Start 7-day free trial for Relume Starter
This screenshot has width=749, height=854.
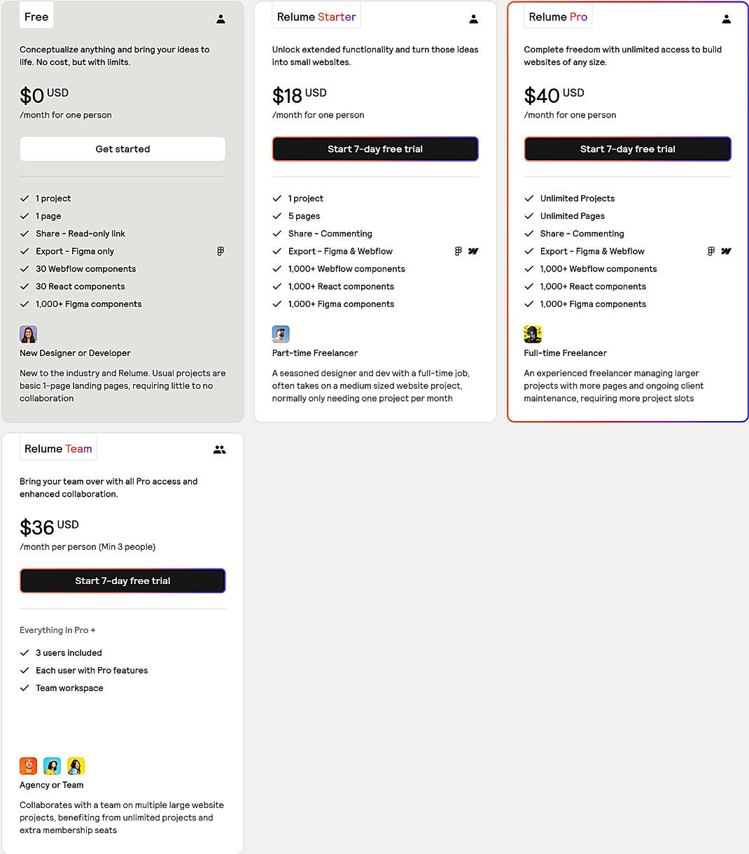(375, 149)
